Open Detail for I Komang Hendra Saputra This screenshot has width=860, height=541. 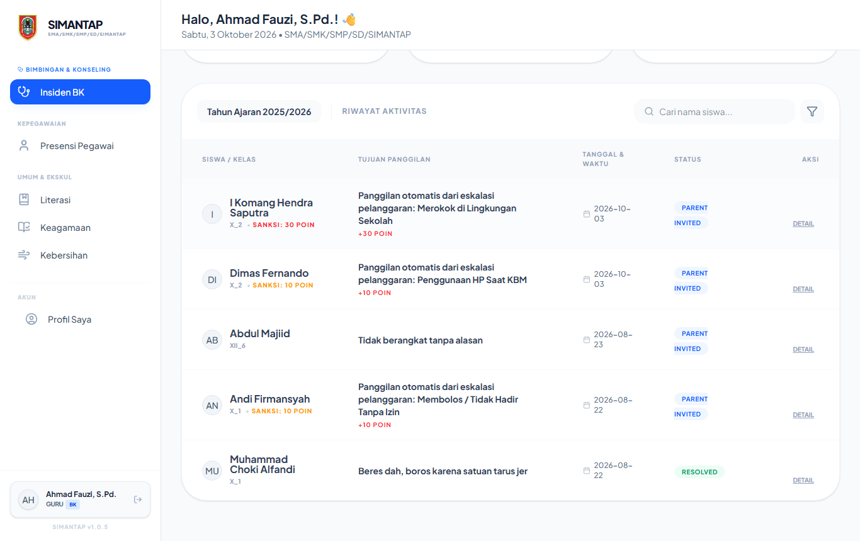point(803,223)
